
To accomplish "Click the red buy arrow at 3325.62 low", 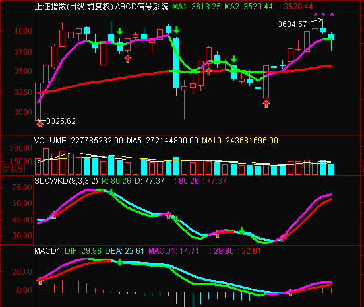I will [40, 124].
